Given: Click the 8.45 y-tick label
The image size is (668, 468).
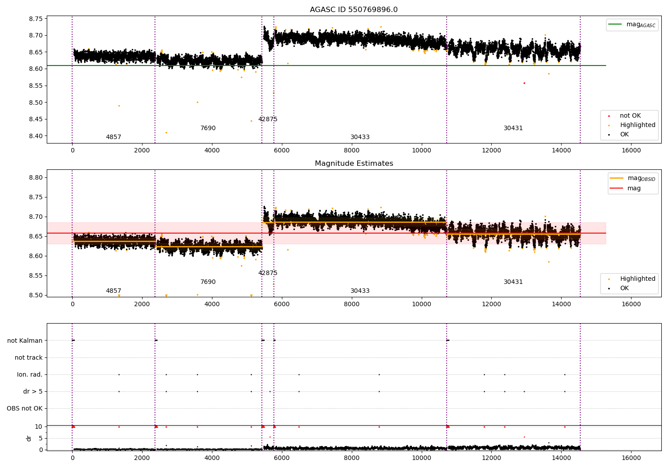Looking at the screenshot, I should 36,119.
